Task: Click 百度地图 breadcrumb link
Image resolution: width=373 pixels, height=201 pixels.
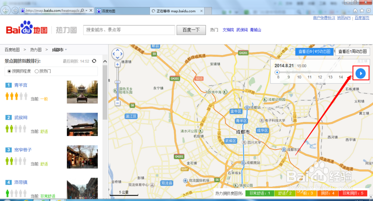Action: pyautogui.click(x=12, y=50)
